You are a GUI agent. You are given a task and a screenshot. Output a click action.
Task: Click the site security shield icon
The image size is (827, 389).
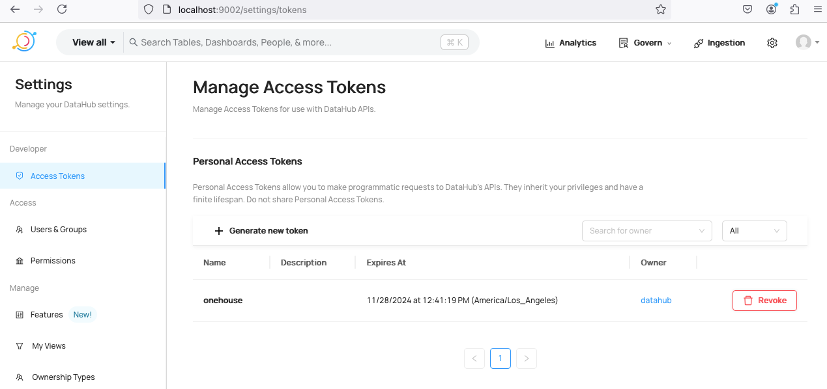(x=149, y=10)
